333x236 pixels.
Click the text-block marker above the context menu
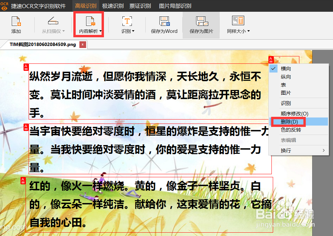271,60
